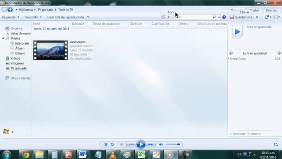Image resolution: width=282 pixels, height=159 pixels.
Task: Adjust the volume slider
Action: pyautogui.click(x=173, y=144)
